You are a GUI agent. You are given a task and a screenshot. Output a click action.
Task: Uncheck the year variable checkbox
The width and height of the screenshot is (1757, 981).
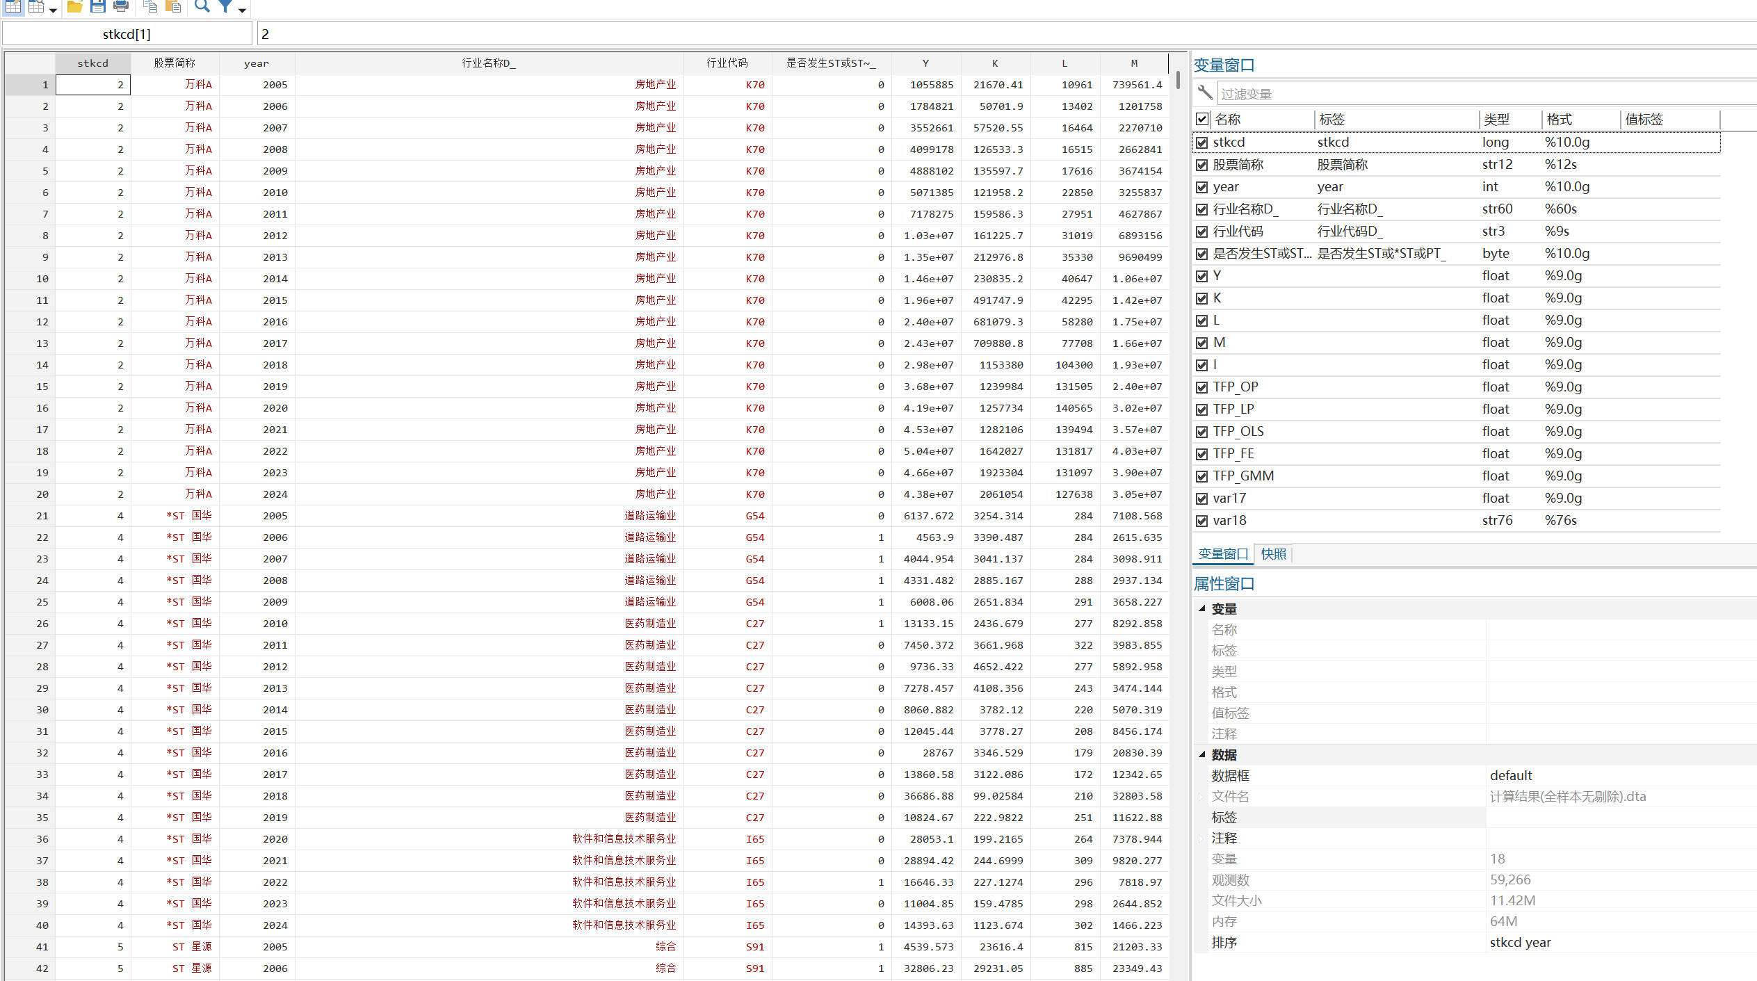click(1201, 187)
